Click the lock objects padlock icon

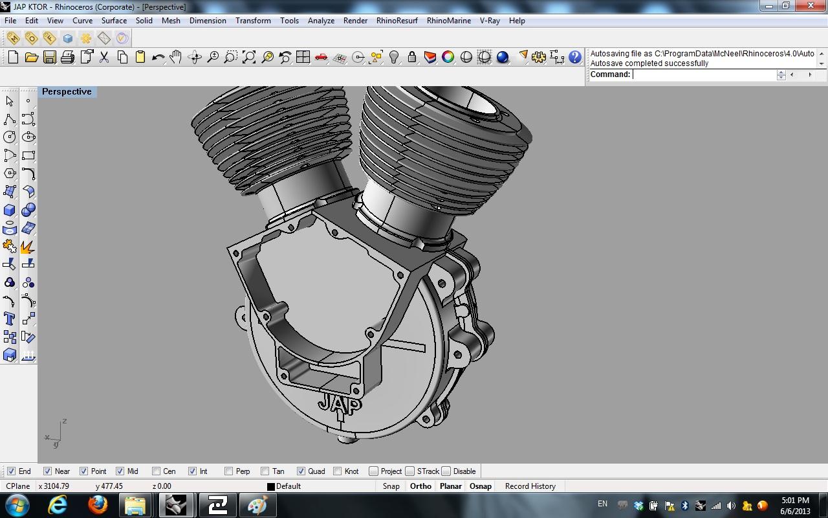coord(411,58)
